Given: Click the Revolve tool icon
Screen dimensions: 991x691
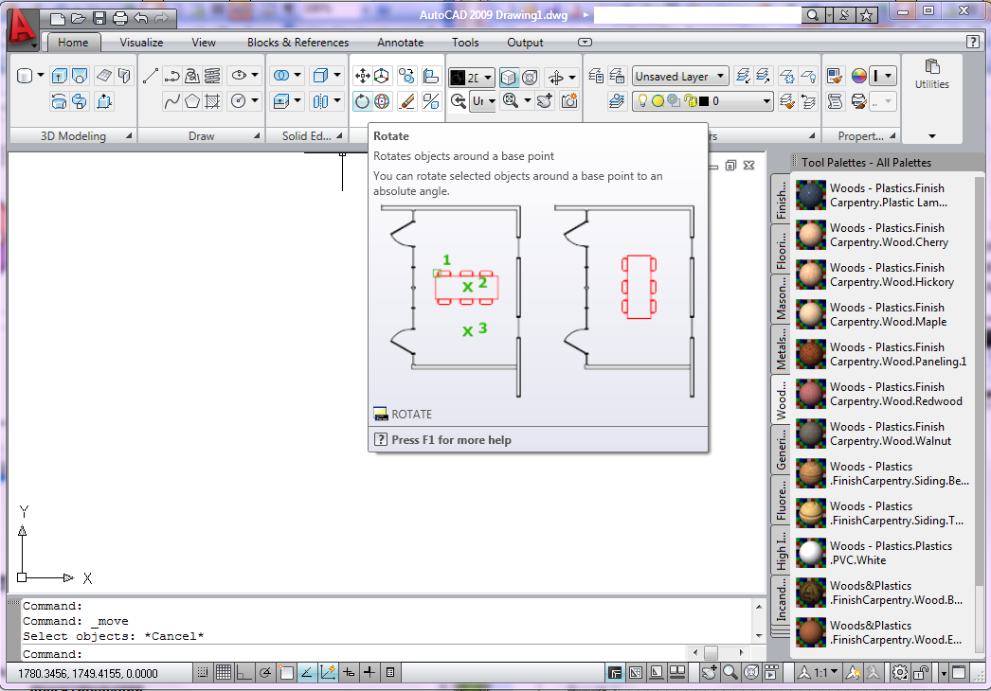Looking at the screenshot, I should [x=59, y=101].
